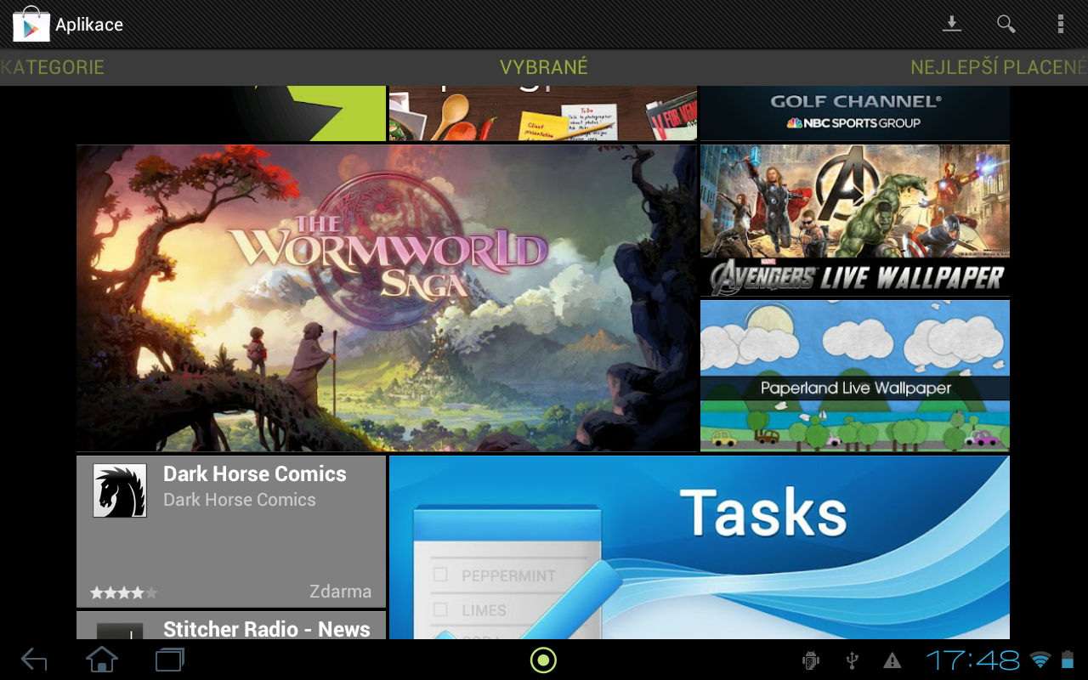
Task: Open Recent apps from the navigation bar
Action: click(169, 659)
